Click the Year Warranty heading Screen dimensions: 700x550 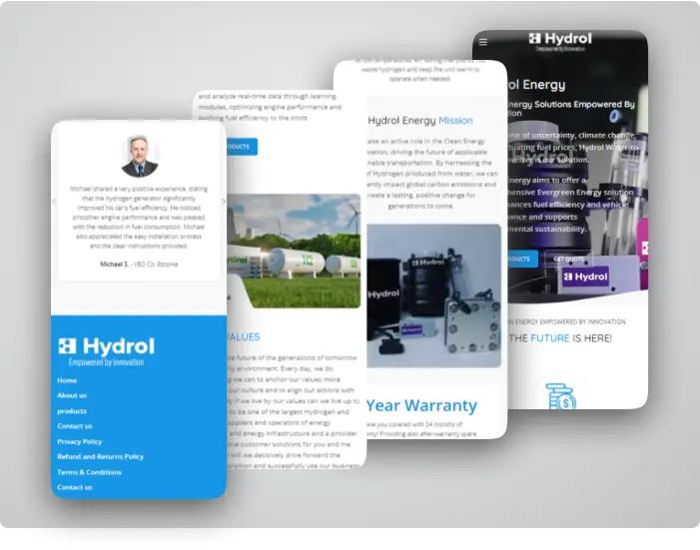(x=421, y=406)
